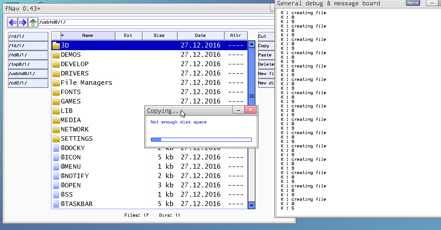
Task: Select the @TASKBAR file icon
Action: click(56, 204)
